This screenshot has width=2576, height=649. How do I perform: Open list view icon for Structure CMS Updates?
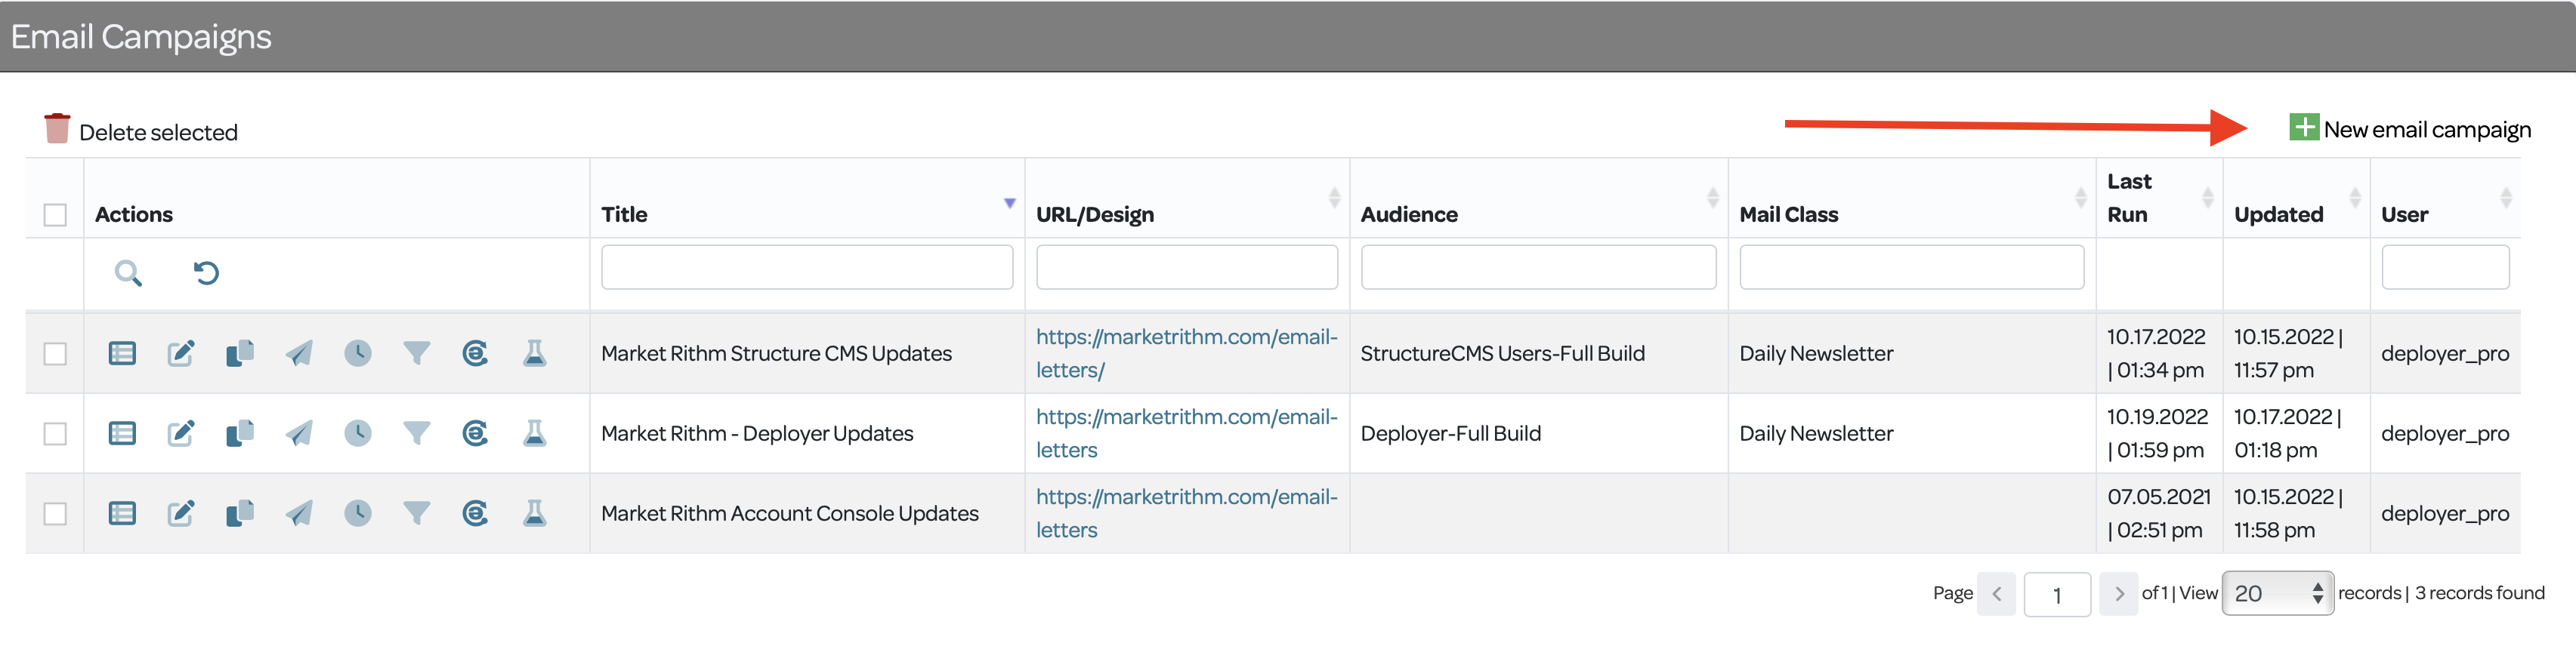122,353
